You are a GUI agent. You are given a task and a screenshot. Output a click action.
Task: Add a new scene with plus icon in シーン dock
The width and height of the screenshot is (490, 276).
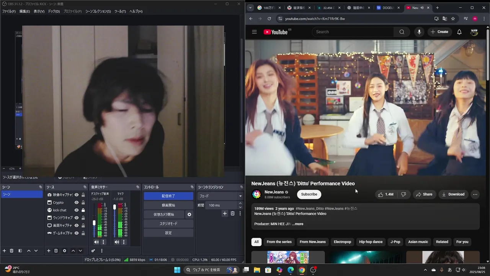click(x=5, y=251)
